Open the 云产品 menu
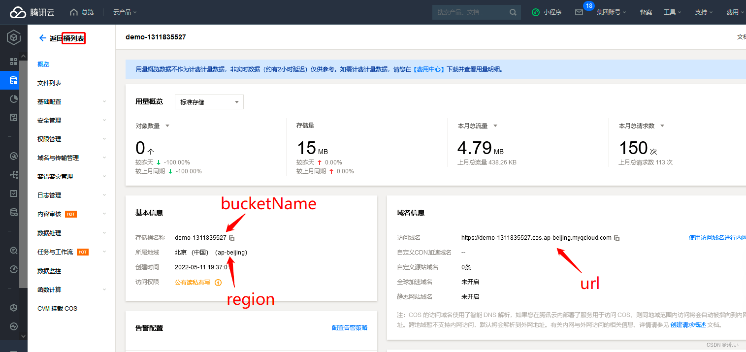746x352 pixels. coord(122,12)
